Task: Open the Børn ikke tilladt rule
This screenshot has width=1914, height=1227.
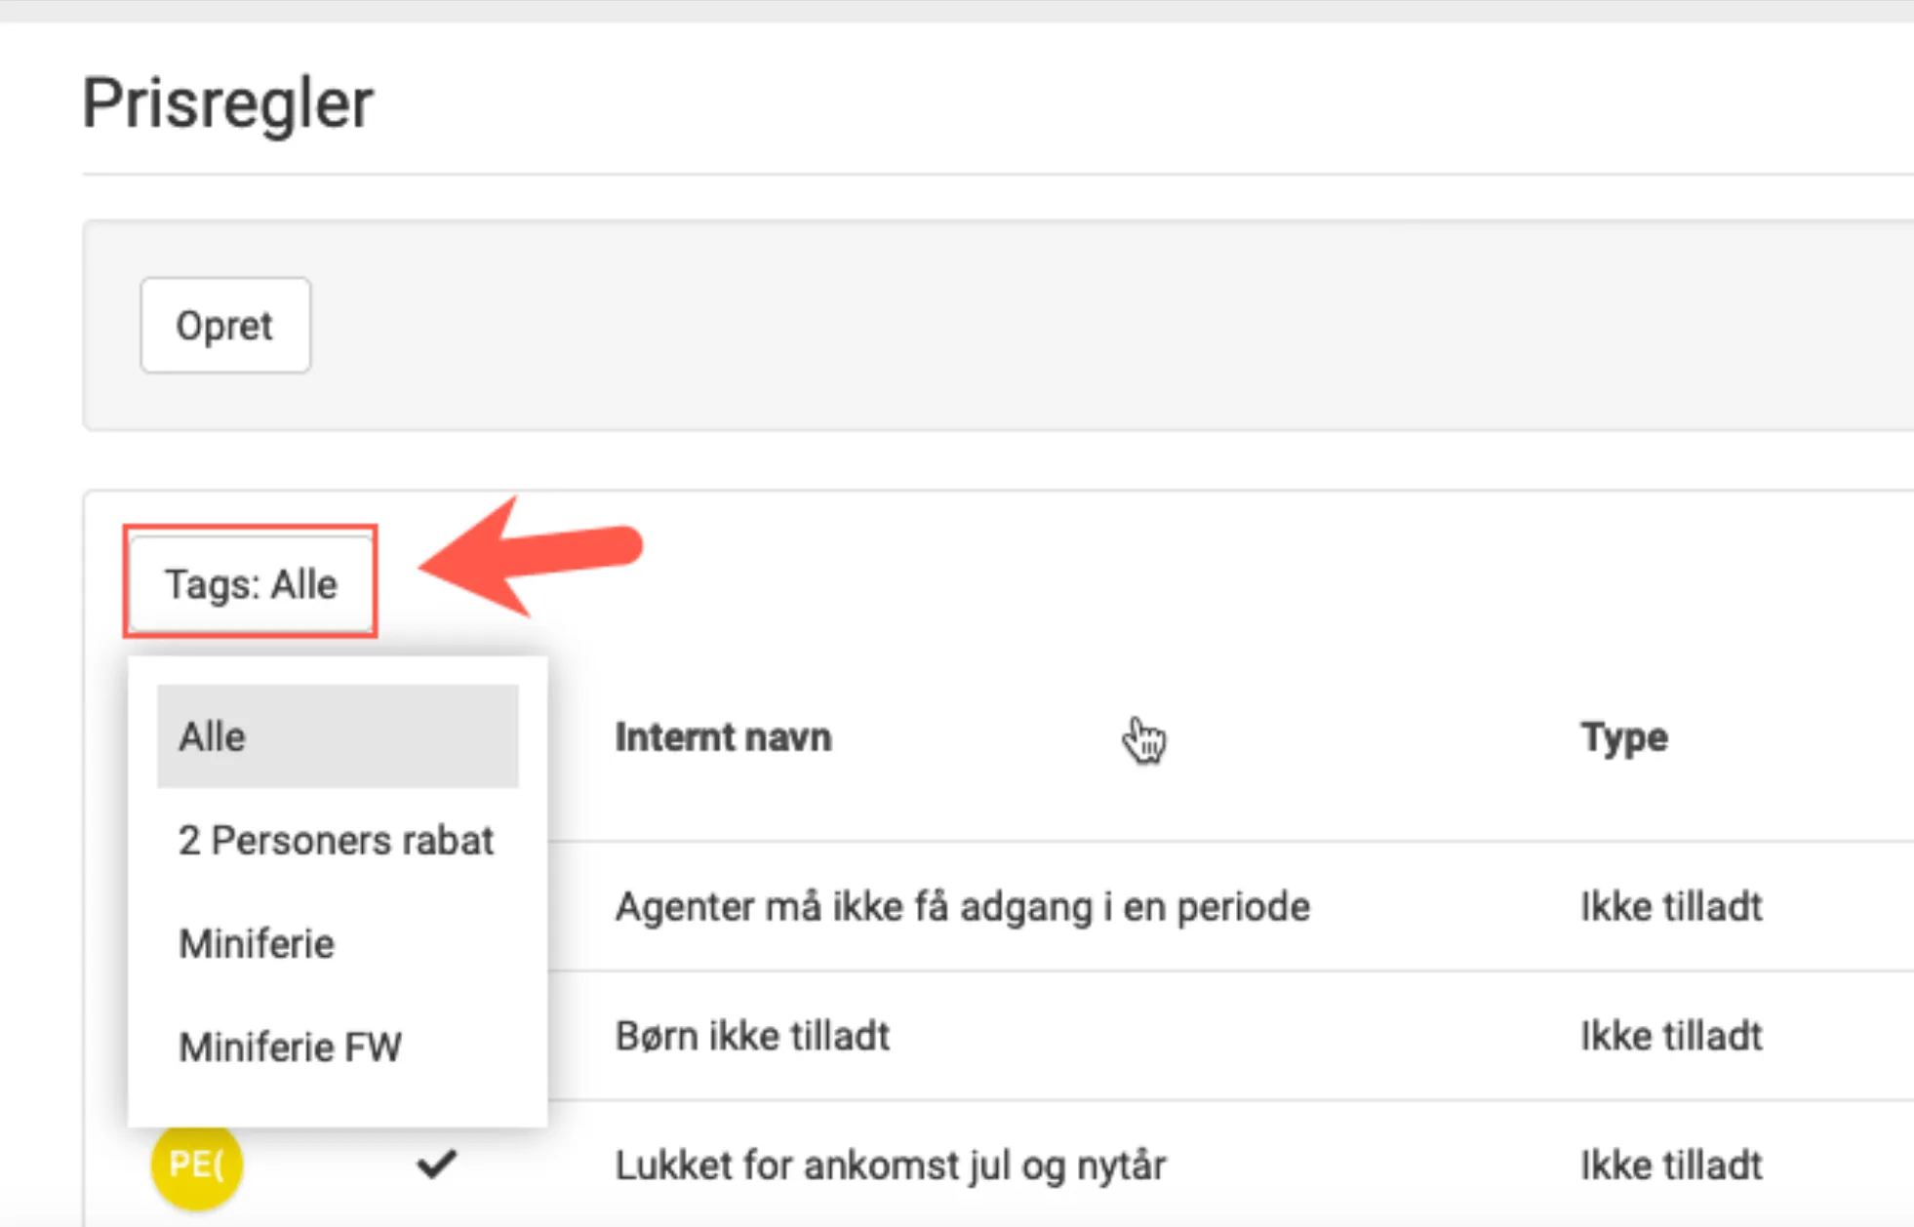Action: point(752,1036)
